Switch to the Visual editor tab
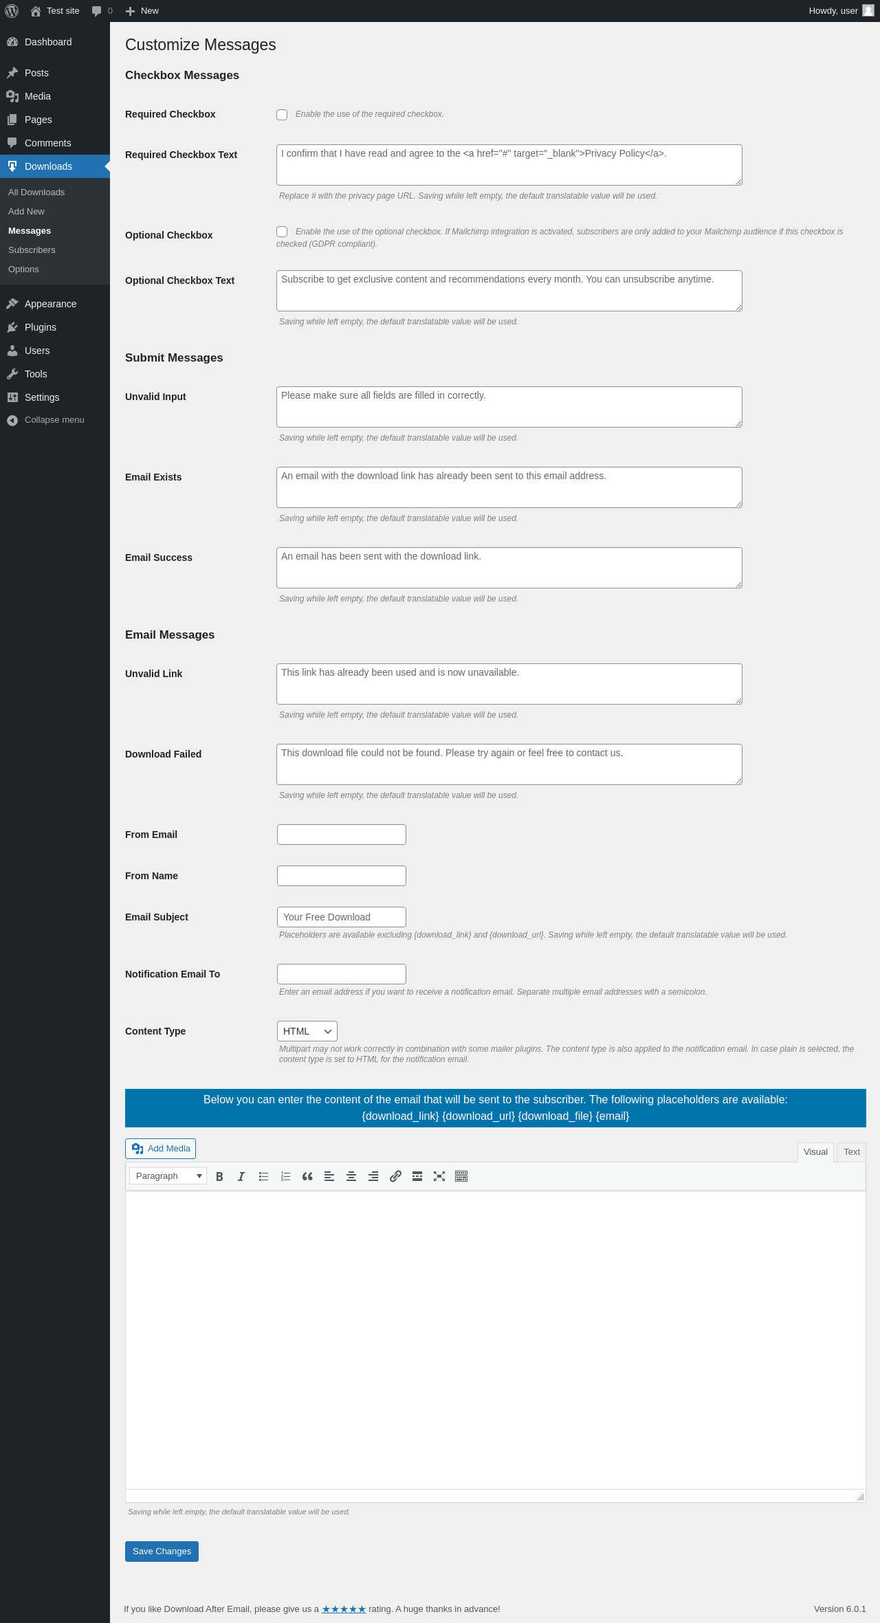This screenshot has height=1623, width=880. [x=815, y=1152]
